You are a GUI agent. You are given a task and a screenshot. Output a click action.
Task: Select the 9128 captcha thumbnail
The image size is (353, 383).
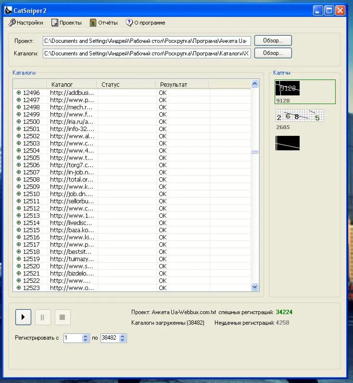288,89
